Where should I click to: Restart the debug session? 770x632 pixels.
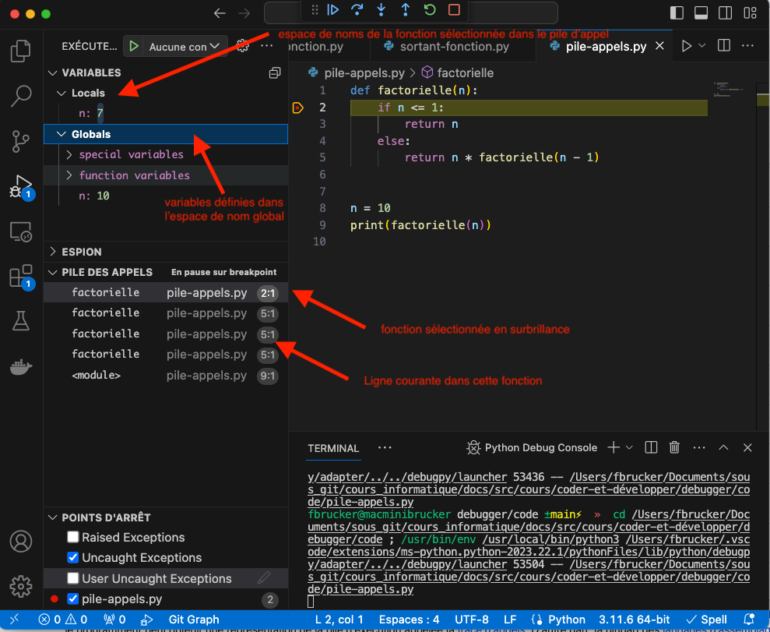[x=429, y=10]
